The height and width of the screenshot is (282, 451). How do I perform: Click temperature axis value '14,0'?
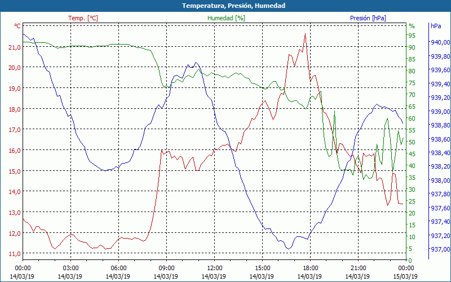[x=15, y=191]
